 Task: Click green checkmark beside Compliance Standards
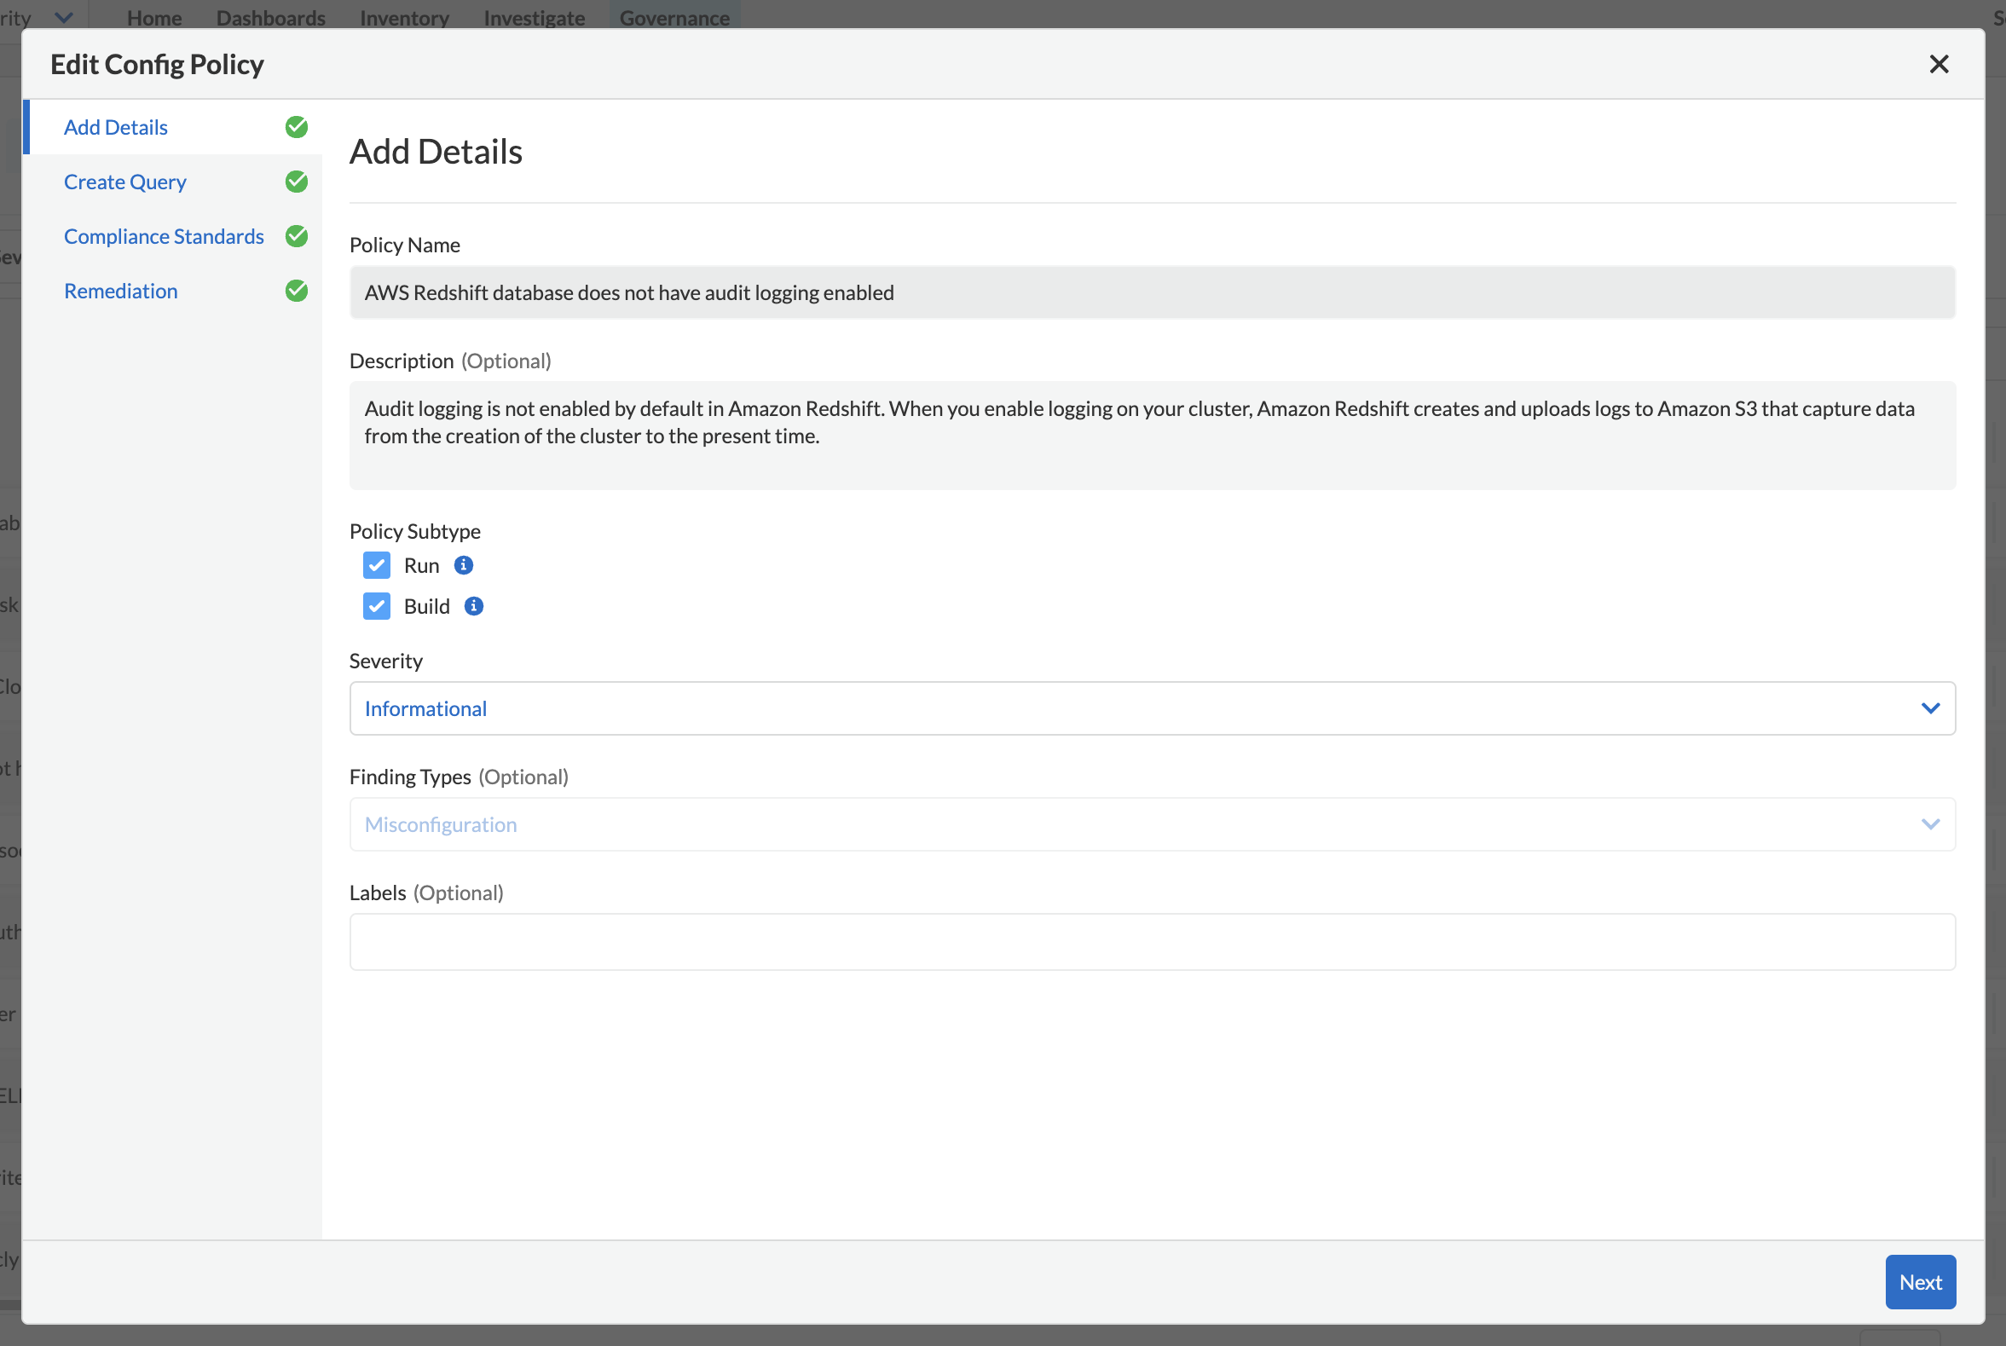pyautogui.click(x=296, y=236)
